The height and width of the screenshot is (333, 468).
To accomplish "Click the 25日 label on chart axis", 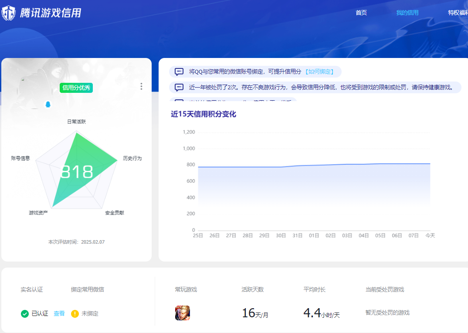I will pyautogui.click(x=198, y=235).
